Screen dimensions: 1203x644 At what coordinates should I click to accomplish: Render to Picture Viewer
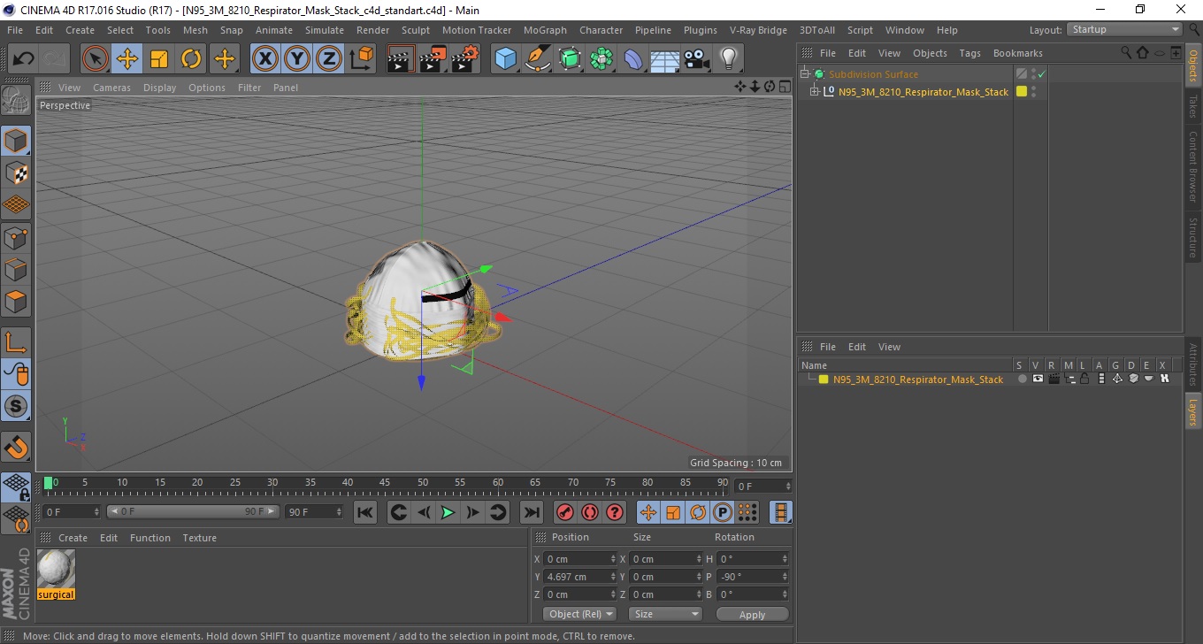coord(433,59)
